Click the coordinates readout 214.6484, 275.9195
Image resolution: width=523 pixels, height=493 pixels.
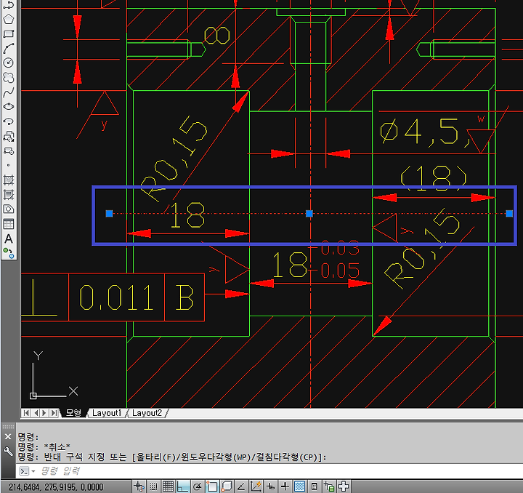(x=56, y=487)
